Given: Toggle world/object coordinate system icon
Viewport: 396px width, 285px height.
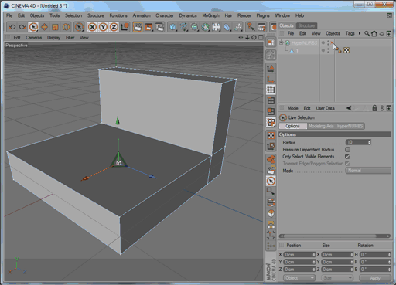Looking at the screenshot, I should pos(125,27).
